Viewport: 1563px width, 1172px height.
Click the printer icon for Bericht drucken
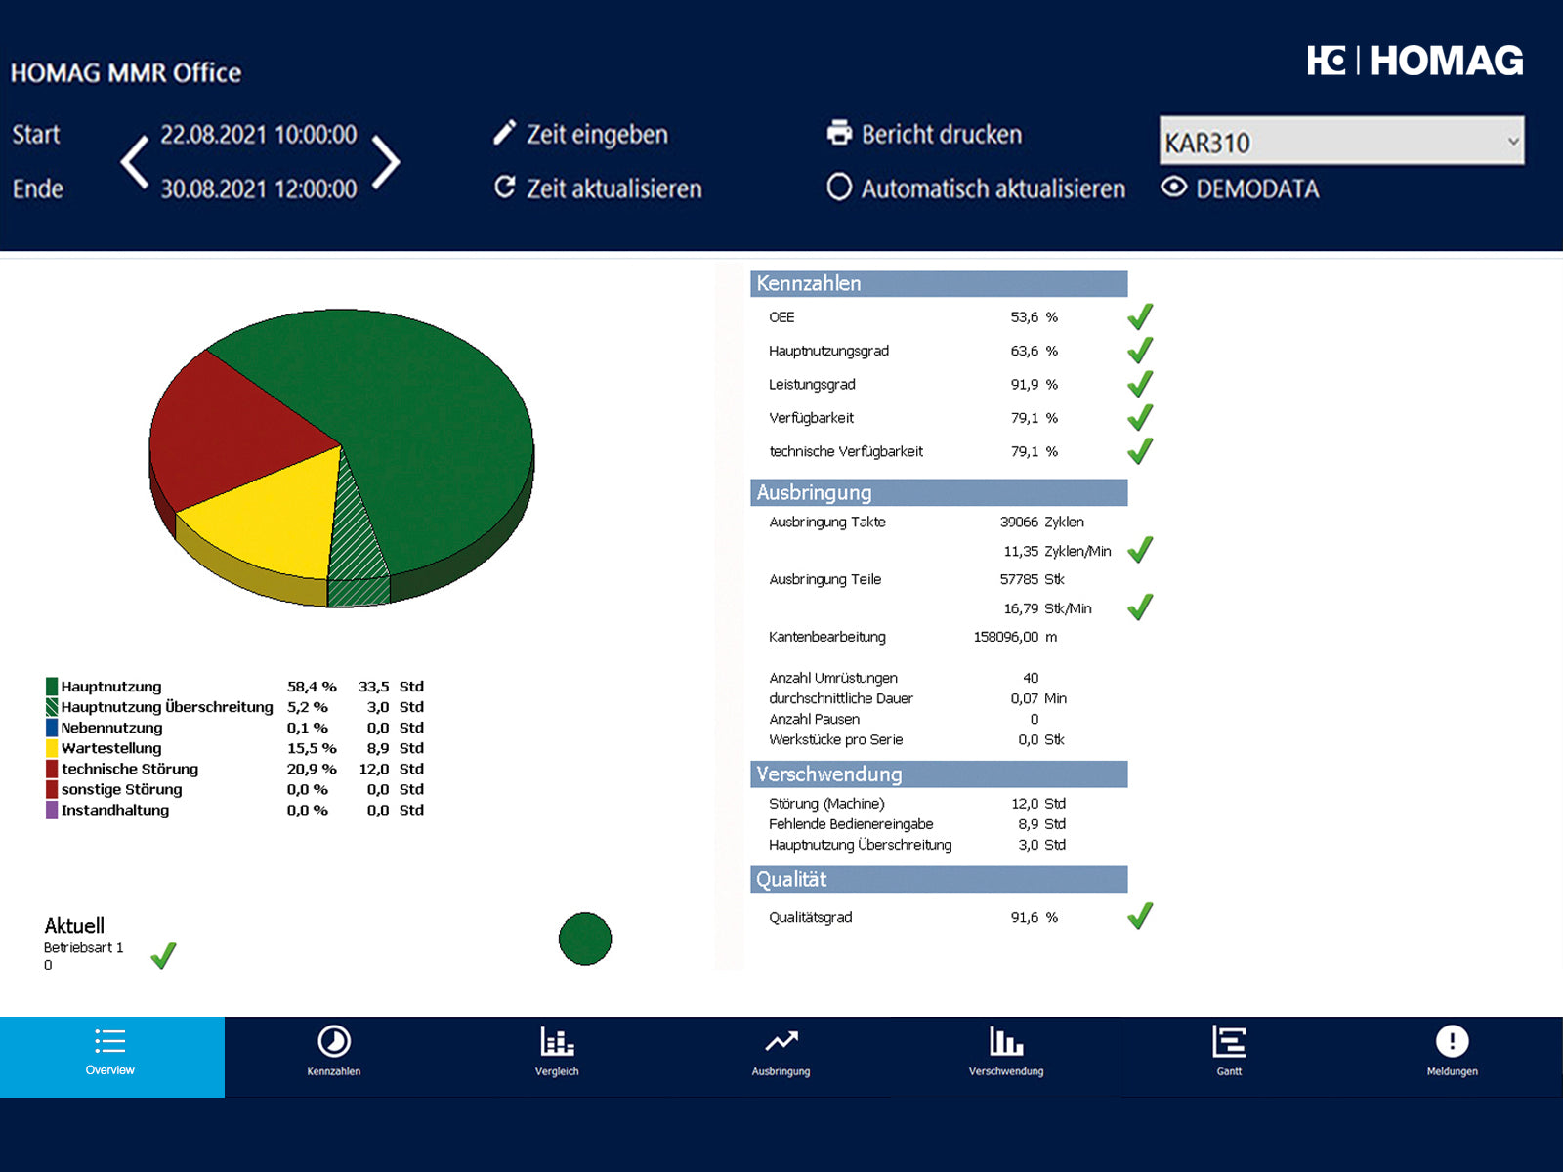[x=839, y=133]
